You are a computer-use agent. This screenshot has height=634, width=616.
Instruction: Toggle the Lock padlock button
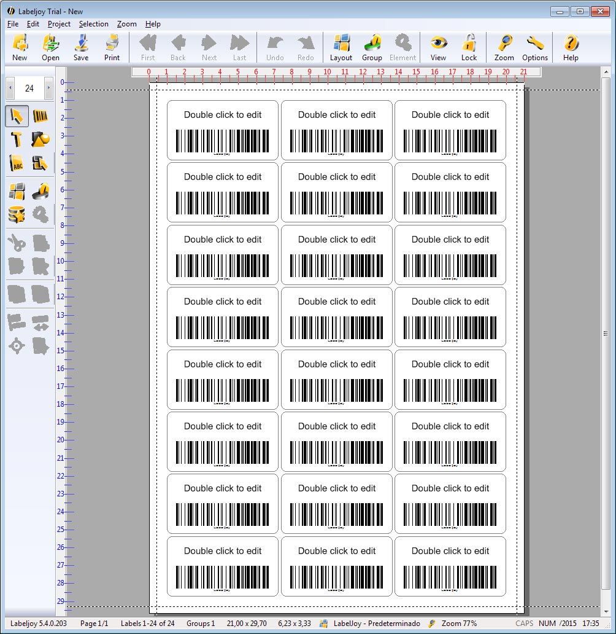(469, 47)
